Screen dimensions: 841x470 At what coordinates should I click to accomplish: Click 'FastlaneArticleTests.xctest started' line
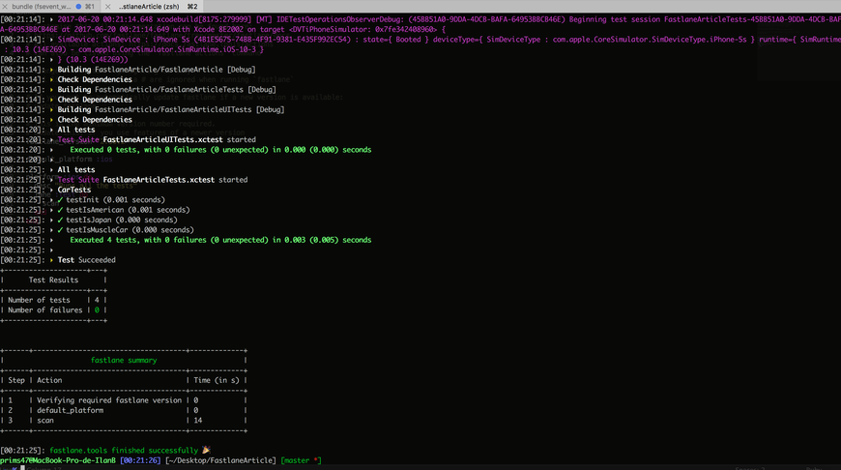tap(175, 180)
